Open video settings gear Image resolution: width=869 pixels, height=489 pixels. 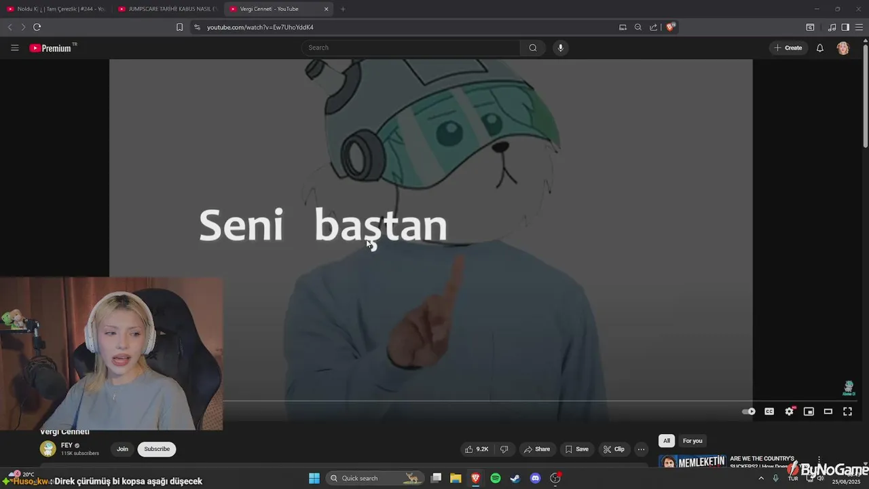pyautogui.click(x=789, y=412)
